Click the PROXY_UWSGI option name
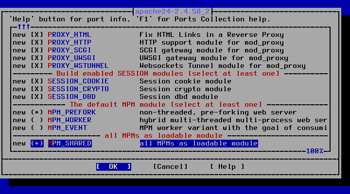 (x=71, y=58)
